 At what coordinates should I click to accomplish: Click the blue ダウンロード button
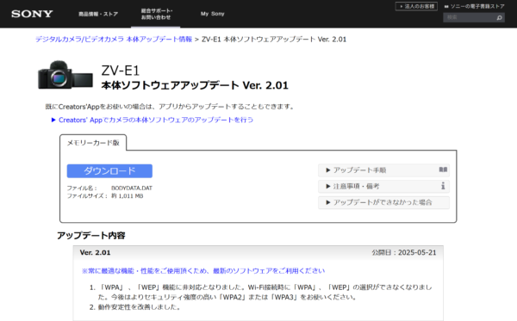pyautogui.click(x=109, y=171)
